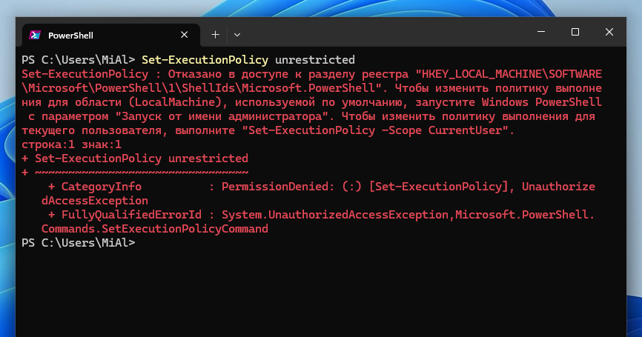The height and width of the screenshot is (337, 642).
Task: Select the PowerShell tab title
Action: coord(70,35)
